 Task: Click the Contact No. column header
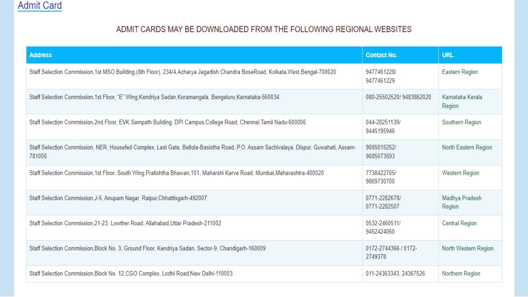click(x=381, y=55)
